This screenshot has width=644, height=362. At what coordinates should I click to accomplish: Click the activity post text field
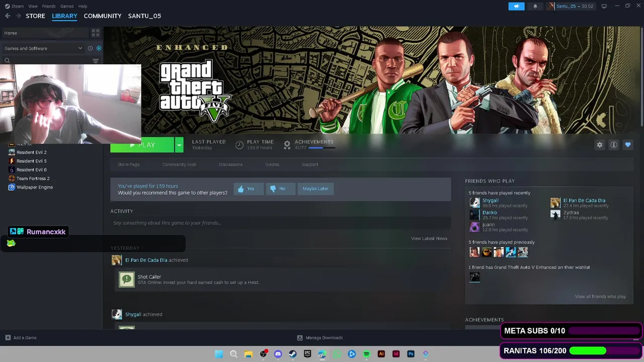point(280,223)
